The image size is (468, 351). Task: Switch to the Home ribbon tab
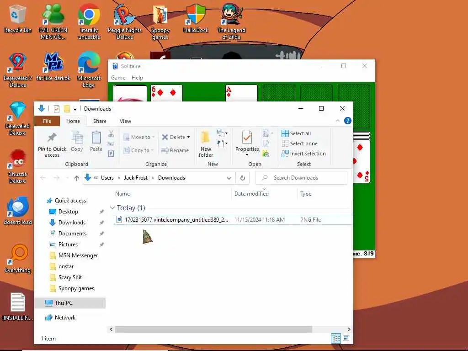click(73, 121)
